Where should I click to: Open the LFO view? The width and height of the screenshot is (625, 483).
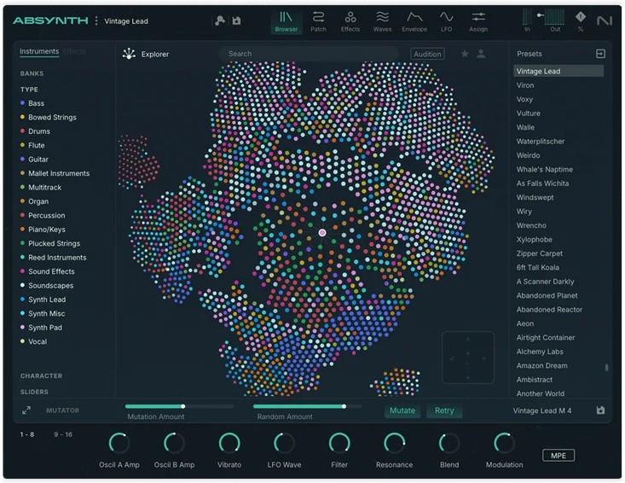pos(447,21)
